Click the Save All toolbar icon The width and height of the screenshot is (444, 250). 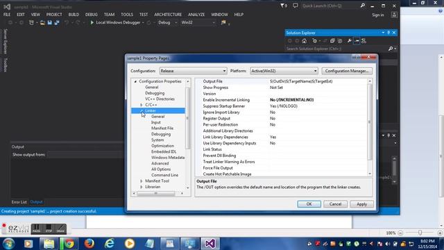57,22
